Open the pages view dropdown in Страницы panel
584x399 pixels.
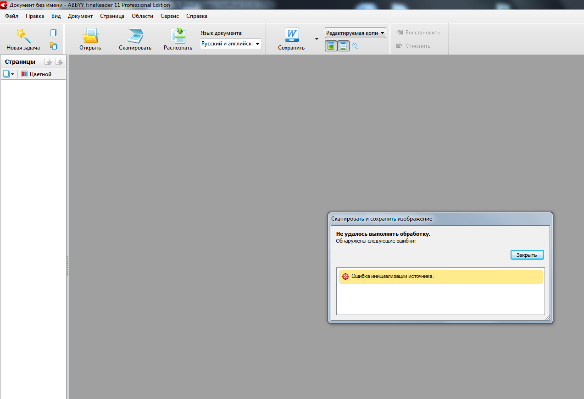[9, 74]
